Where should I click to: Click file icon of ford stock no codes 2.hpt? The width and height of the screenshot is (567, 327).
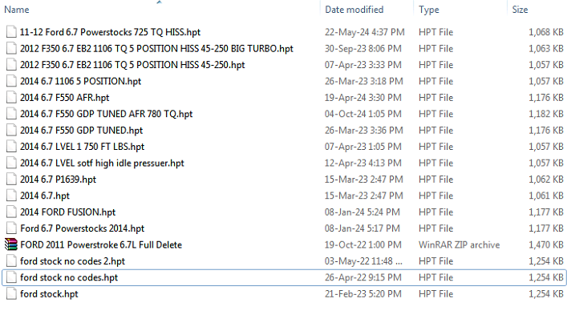point(10,261)
